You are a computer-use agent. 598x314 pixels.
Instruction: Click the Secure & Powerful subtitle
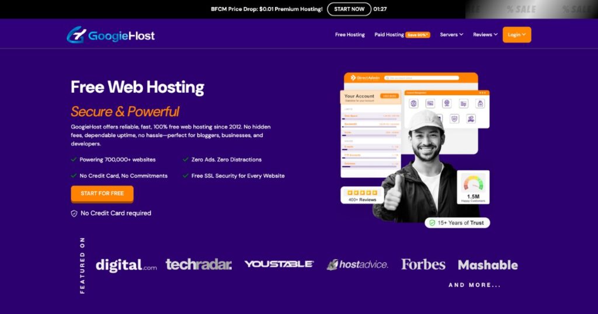click(125, 111)
